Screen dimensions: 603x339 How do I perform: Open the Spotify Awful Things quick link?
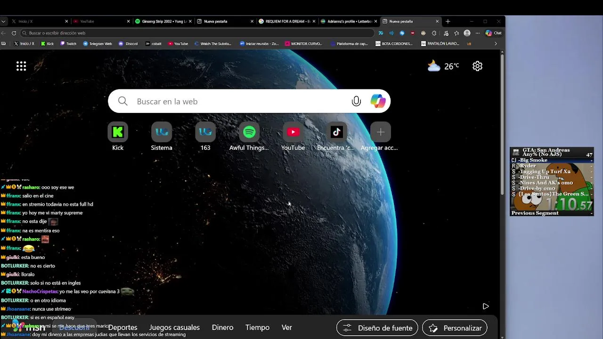(249, 137)
